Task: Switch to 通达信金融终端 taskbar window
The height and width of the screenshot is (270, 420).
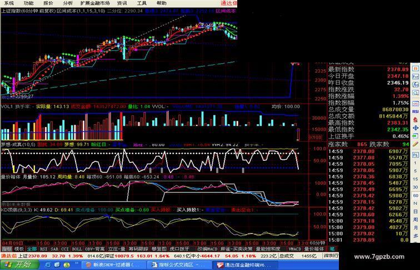Action: click(x=245, y=265)
